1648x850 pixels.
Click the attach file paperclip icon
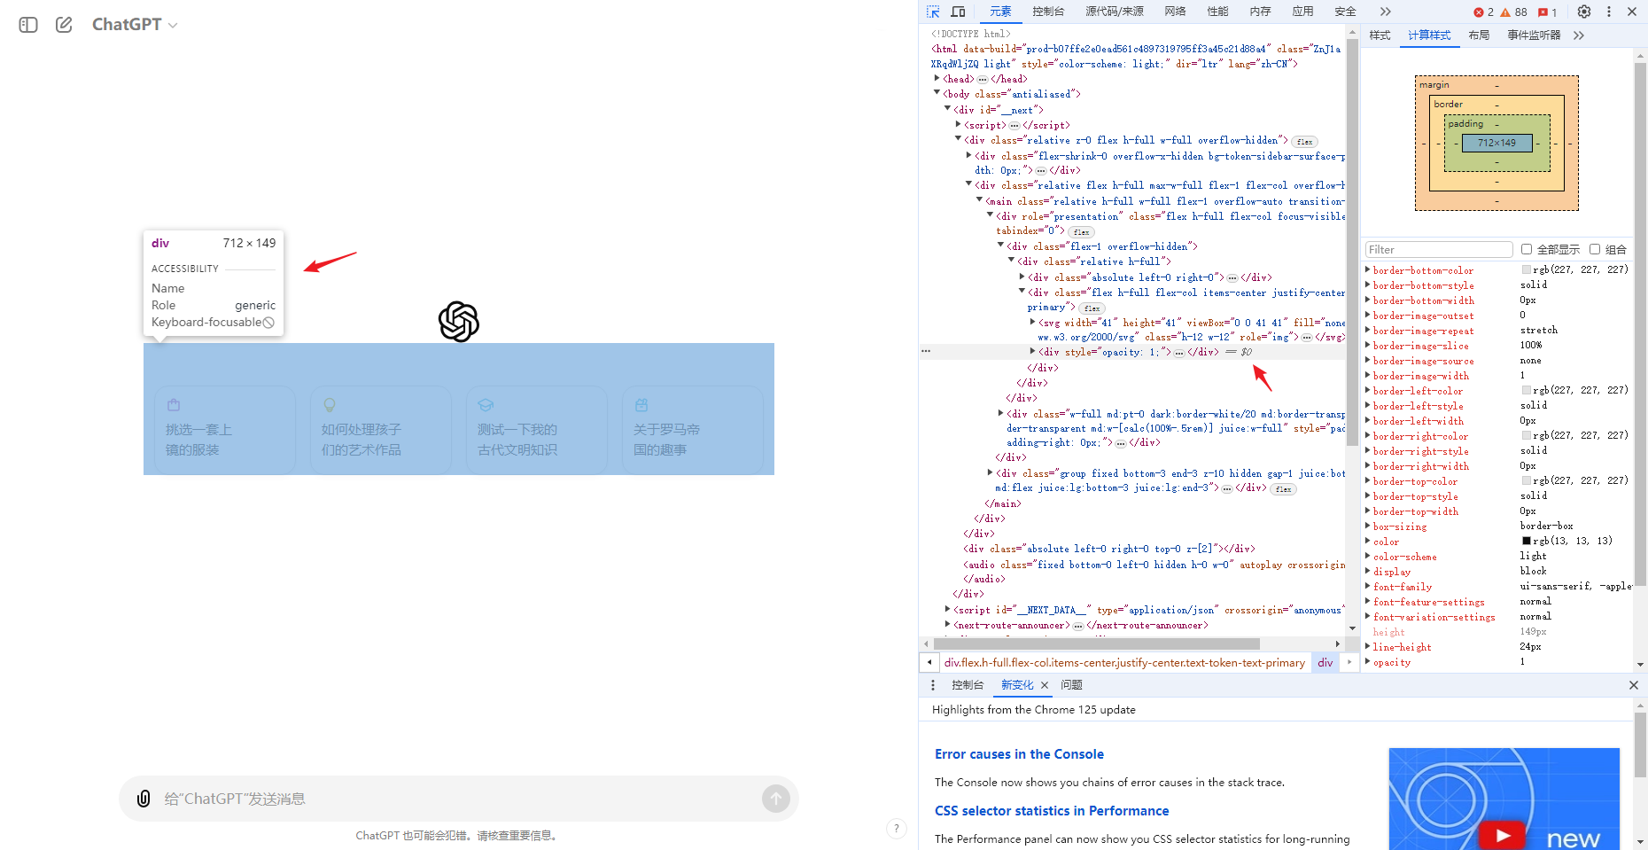click(x=144, y=799)
